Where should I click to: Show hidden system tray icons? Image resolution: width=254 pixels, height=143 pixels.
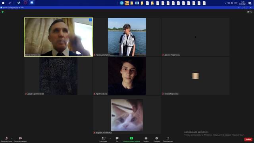pyautogui.click(x=225, y=3)
